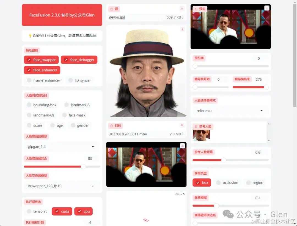
Task: Uncheck the face_enhancer processor
Action: tap(42, 70)
